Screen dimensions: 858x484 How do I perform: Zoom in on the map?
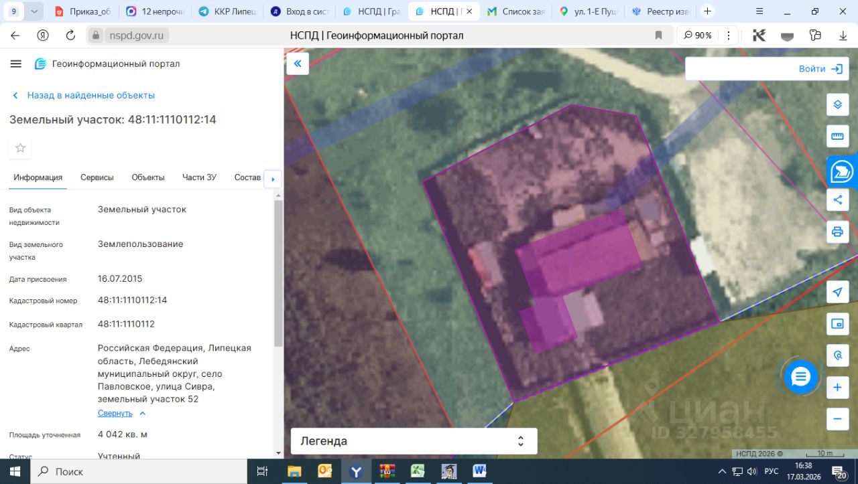(837, 388)
